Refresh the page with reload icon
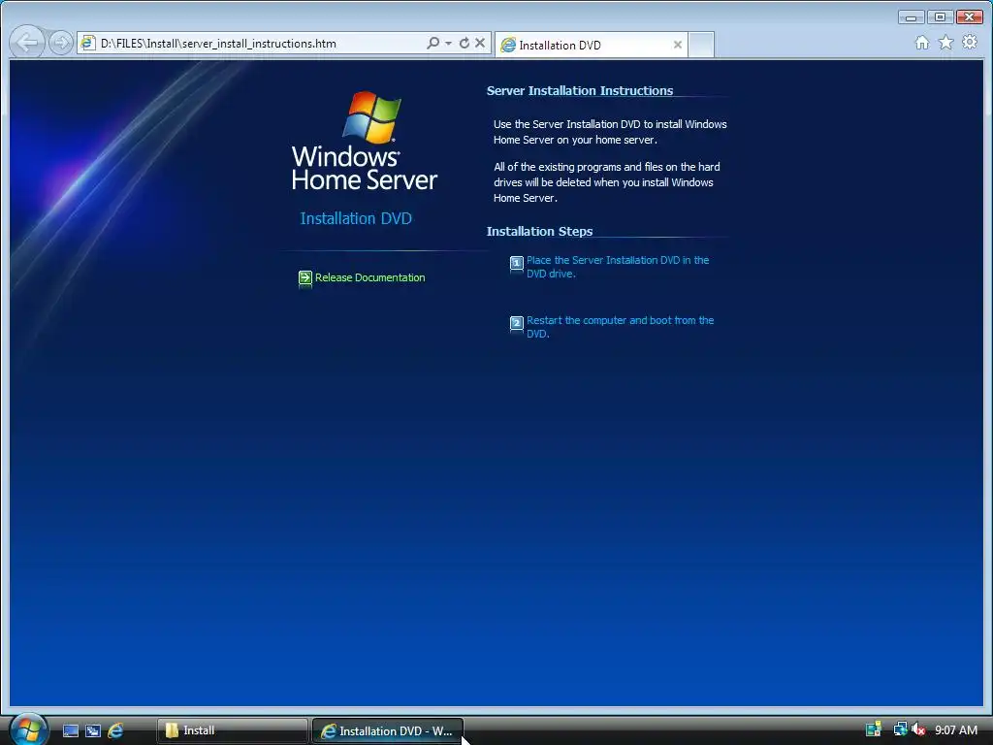 point(464,43)
